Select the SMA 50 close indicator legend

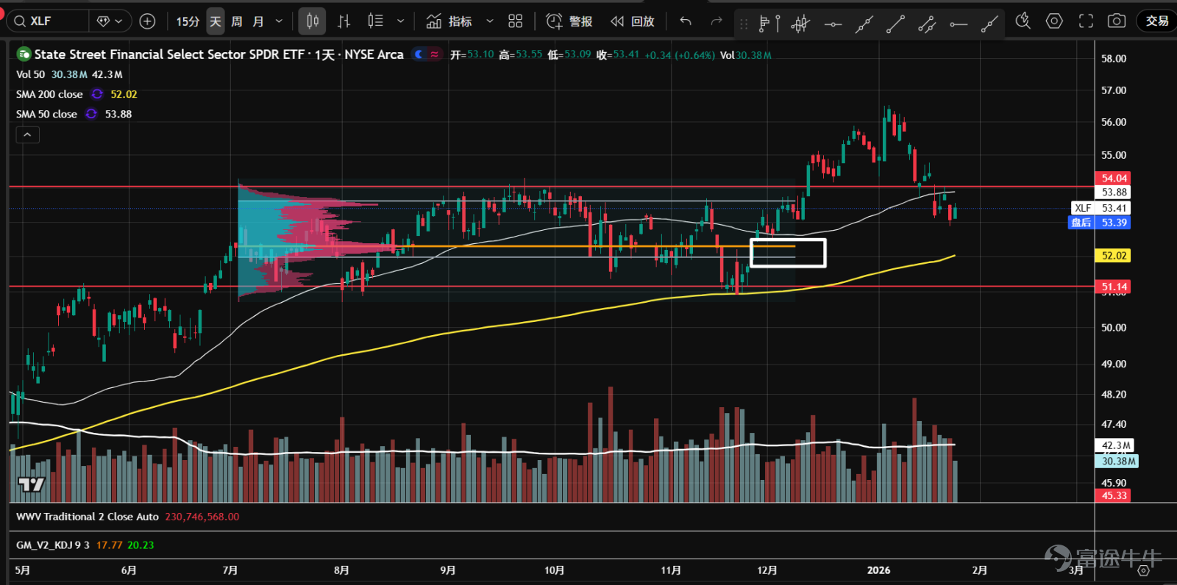46,114
